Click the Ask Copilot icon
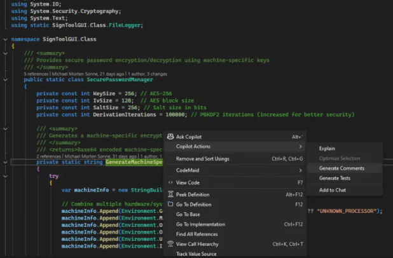This screenshot has width=393, height=258. [x=170, y=137]
